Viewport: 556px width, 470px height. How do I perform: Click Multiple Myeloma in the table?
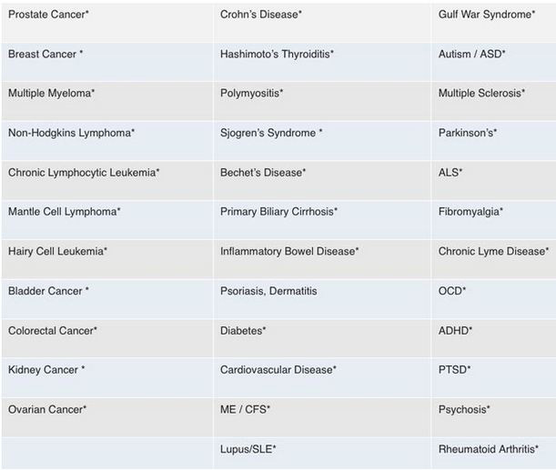point(52,94)
